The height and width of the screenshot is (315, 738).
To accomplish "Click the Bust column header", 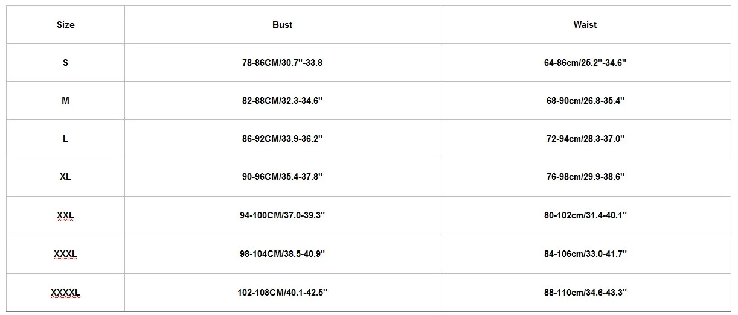I will [x=282, y=25].
